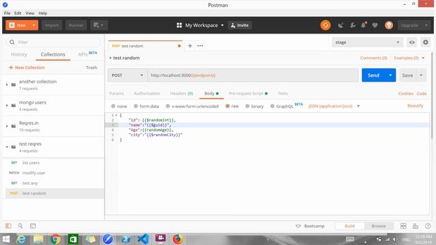Open Send button dropdown arrow
This screenshot has height=245, width=436.
tap(390, 76)
